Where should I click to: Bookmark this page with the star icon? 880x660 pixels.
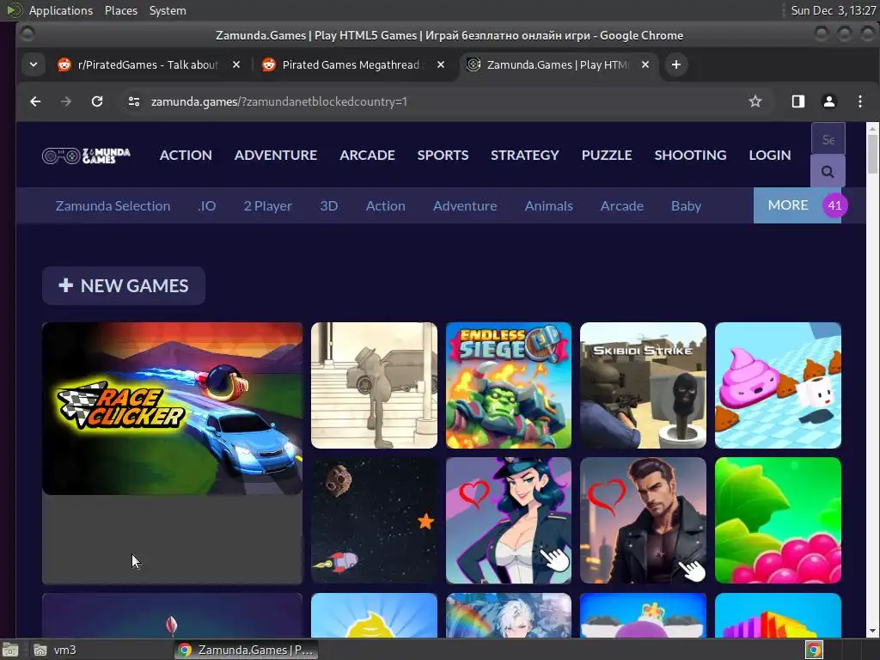(x=755, y=101)
